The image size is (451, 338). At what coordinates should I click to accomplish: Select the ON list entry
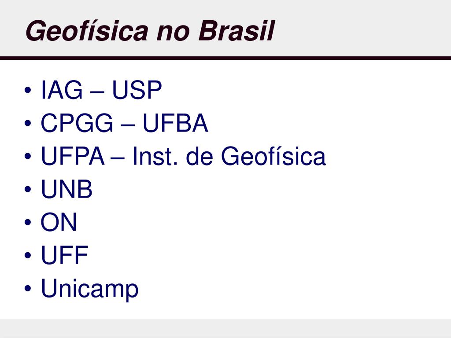point(59,222)
